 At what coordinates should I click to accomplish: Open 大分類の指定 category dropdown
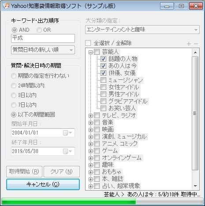[x=142, y=30]
